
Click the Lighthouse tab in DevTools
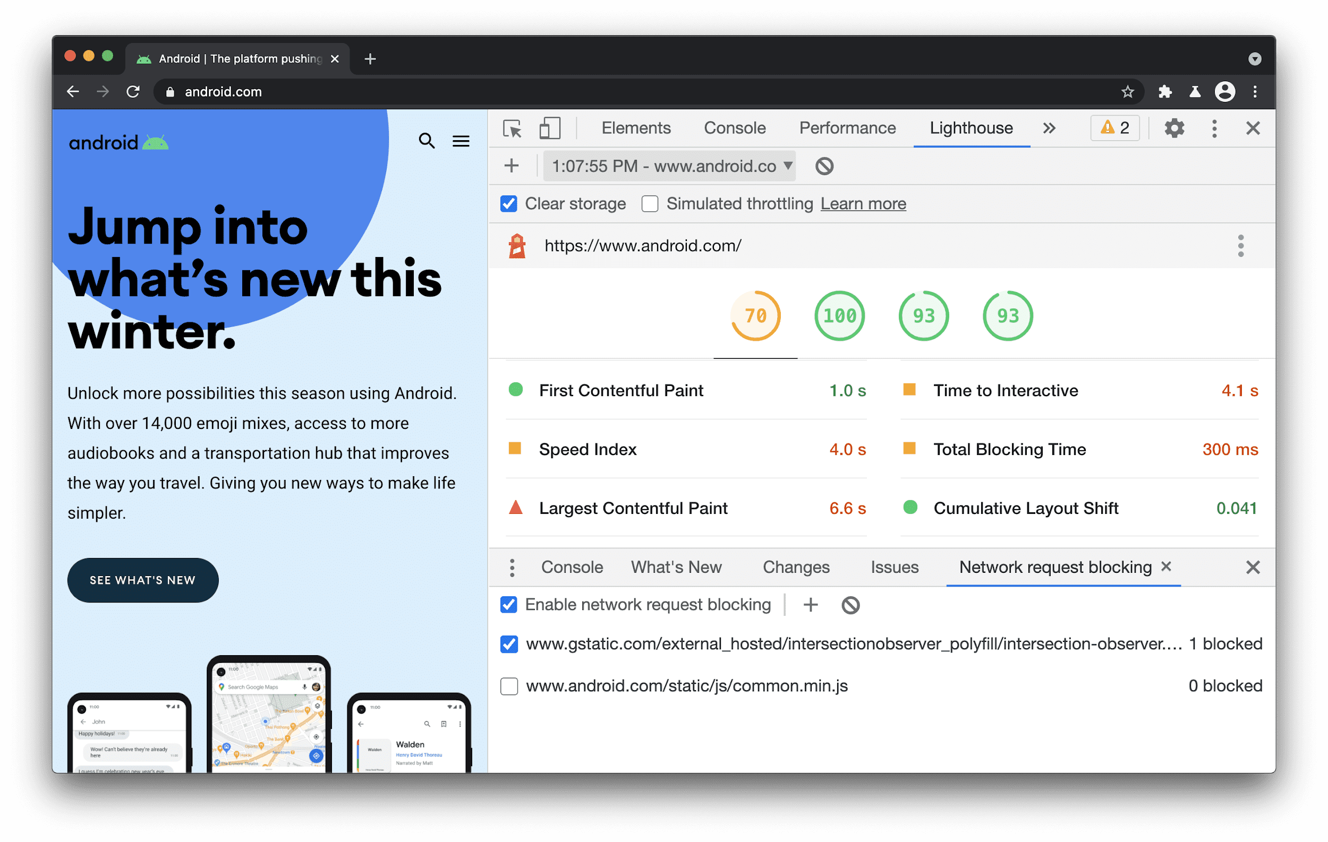[x=971, y=128]
